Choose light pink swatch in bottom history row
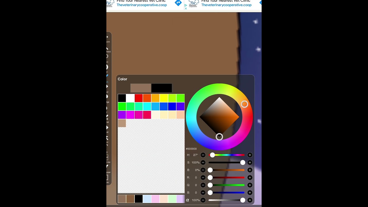Viewport: 368px width, 207px height. (x=155, y=199)
